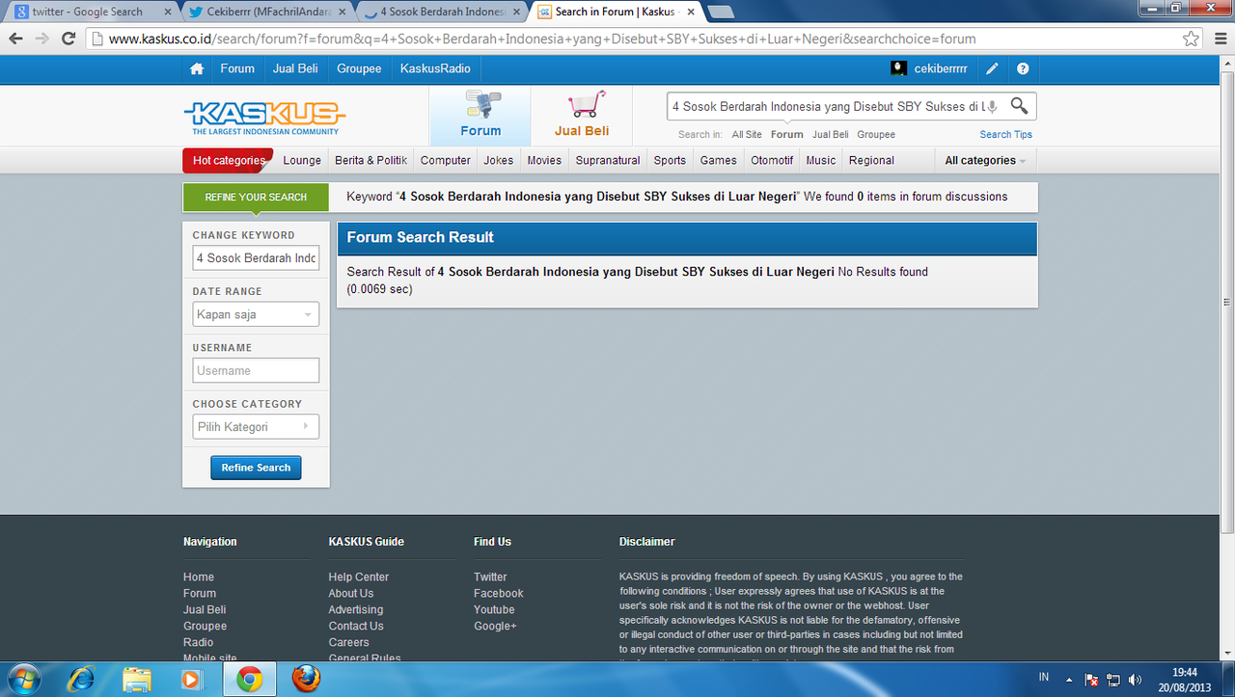Open the help question mark icon
The height and width of the screenshot is (697, 1235).
click(x=1023, y=69)
